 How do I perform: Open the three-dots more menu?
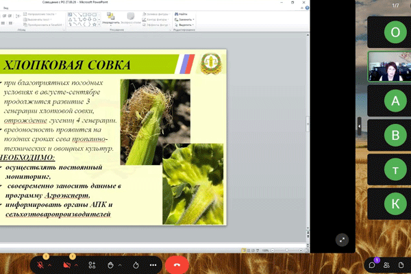153,265
